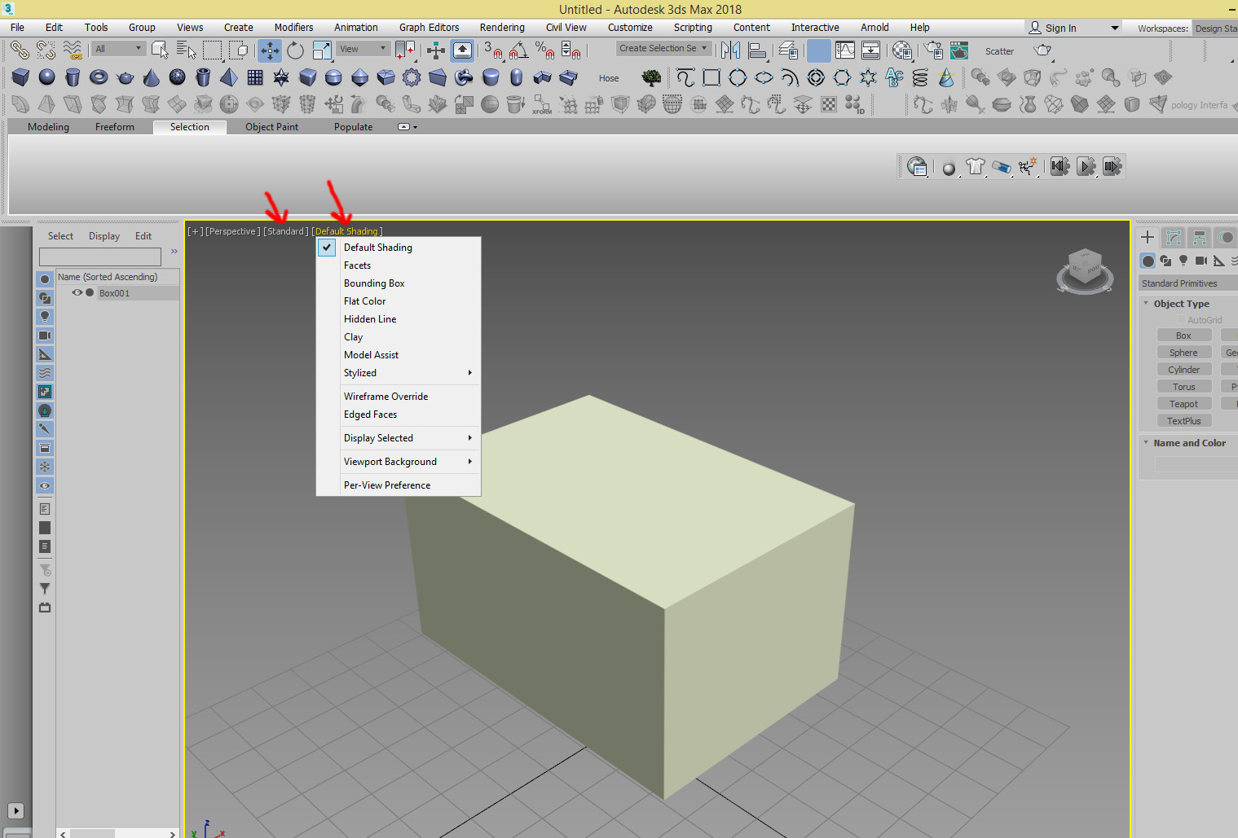Open the Create Selection Set dropdown
The width and height of the screenshot is (1238, 838).
(663, 48)
